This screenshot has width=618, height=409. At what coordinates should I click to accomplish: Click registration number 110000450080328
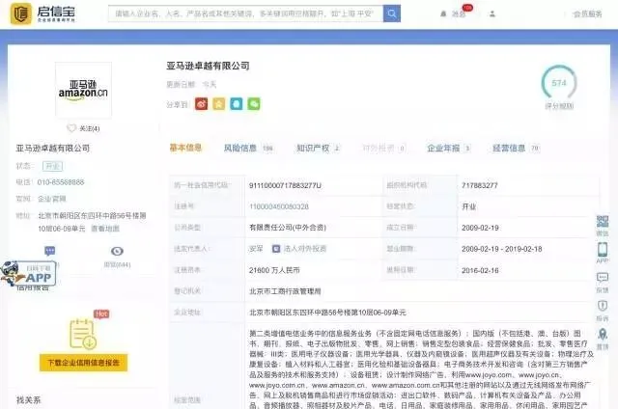pyautogui.click(x=279, y=206)
